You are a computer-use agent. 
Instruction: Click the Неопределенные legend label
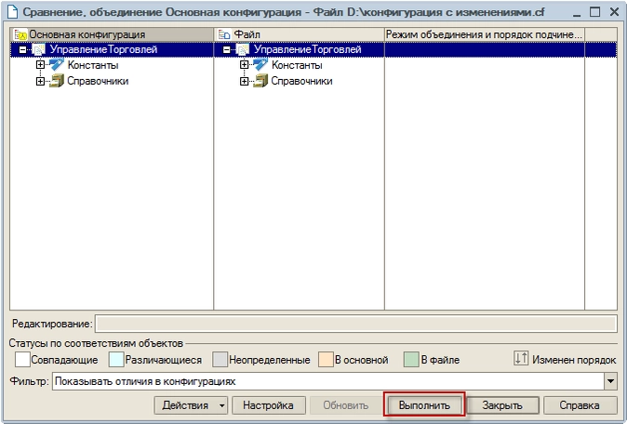pyautogui.click(x=269, y=360)
